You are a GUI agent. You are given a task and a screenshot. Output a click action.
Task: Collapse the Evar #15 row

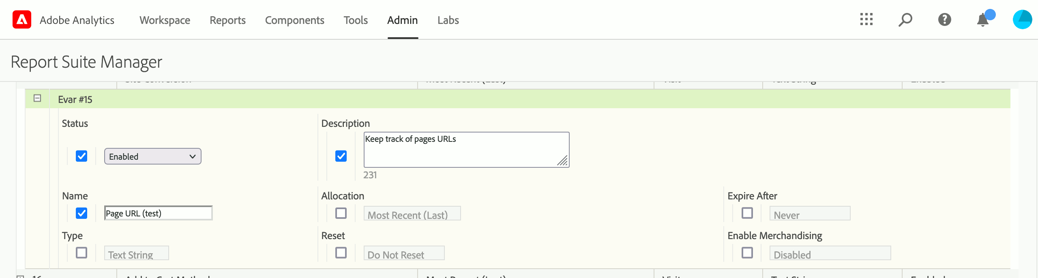pos(37,98)
